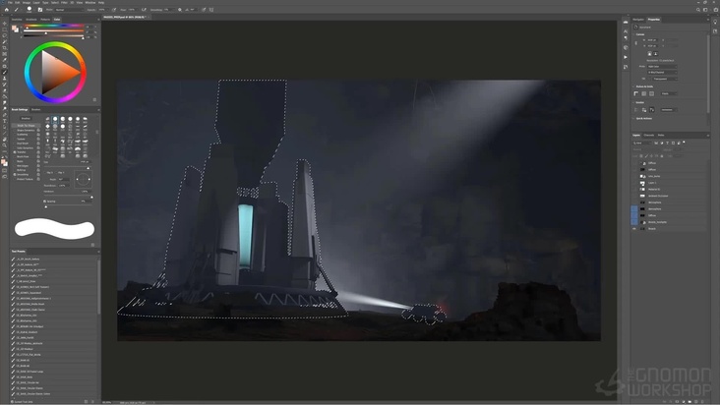Screen dimensions: 720x405
Task: Select the Material ID layer
Action: click(x=670, y=189)
